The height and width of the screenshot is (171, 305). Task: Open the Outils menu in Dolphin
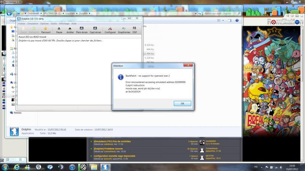pos(54,24)
